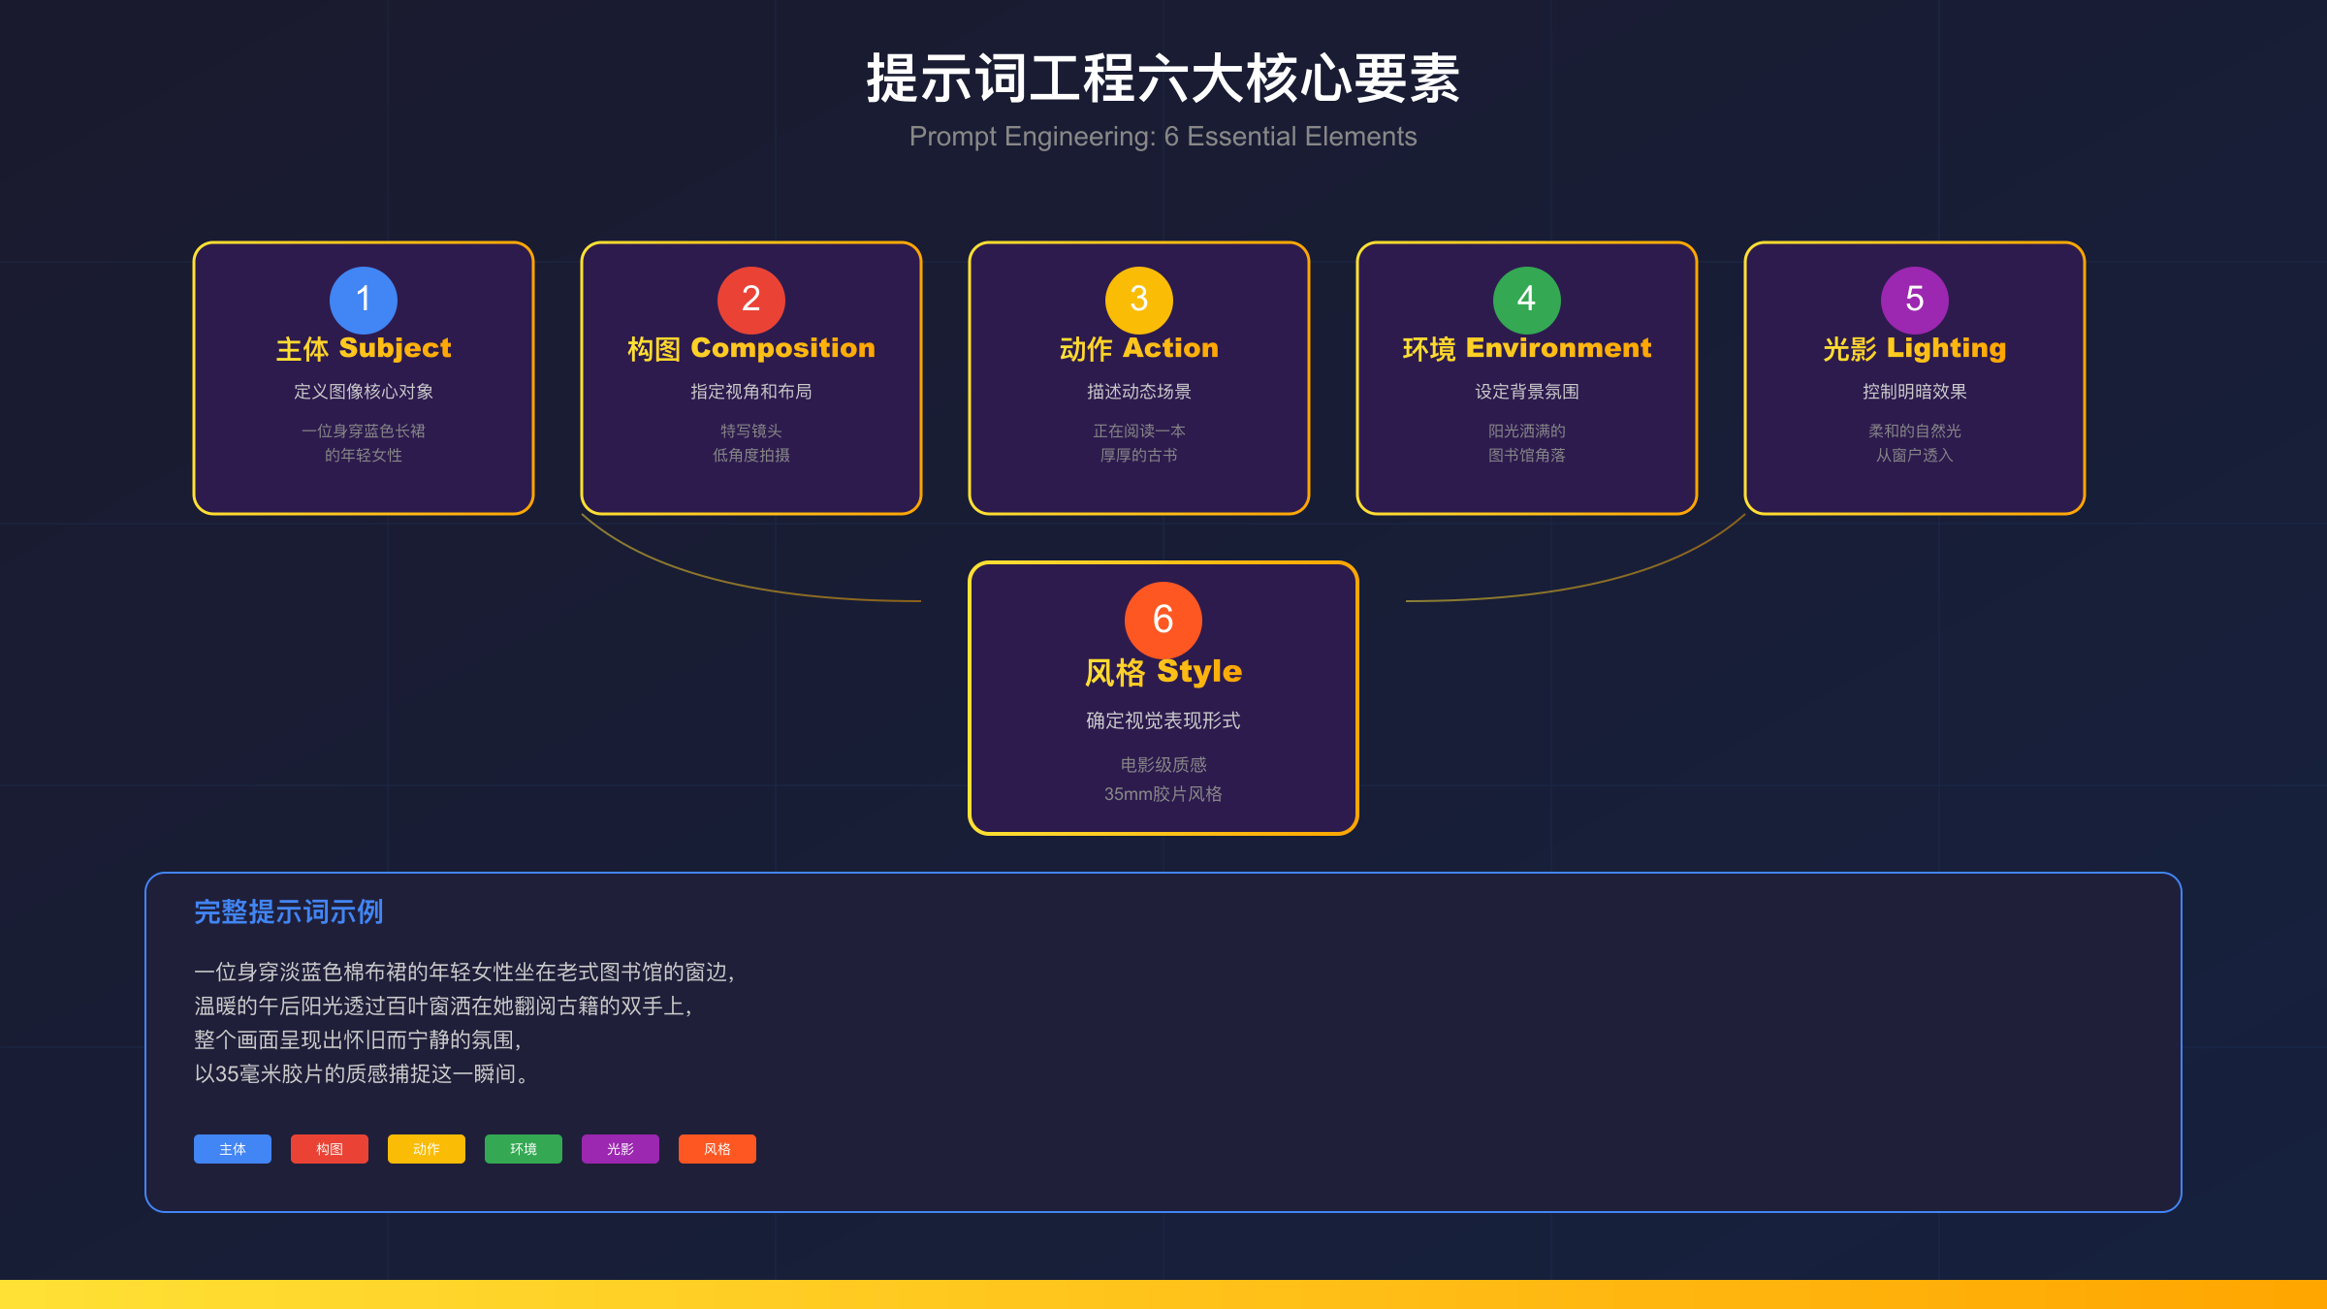
Task: Click the purple number 5 circle
Action: 1914,301
